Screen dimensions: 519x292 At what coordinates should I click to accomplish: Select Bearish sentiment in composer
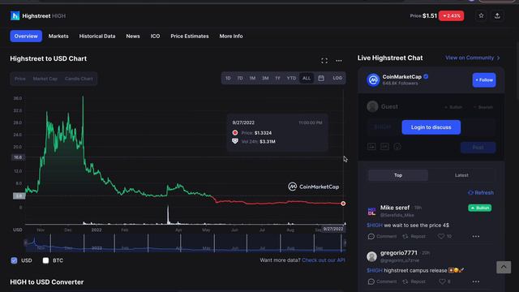[483, 107]
